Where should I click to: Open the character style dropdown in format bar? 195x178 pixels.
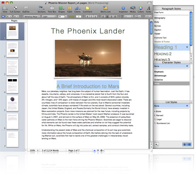point(16,17)
